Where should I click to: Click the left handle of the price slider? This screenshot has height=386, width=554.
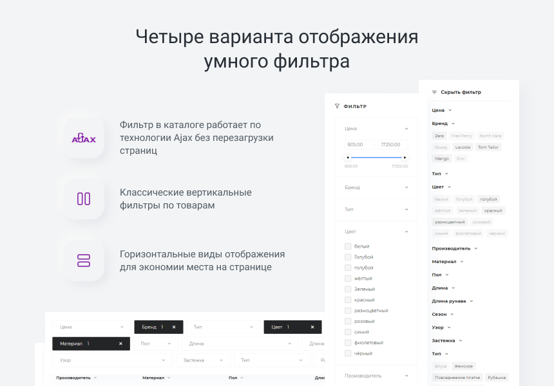tap(348, 157)
